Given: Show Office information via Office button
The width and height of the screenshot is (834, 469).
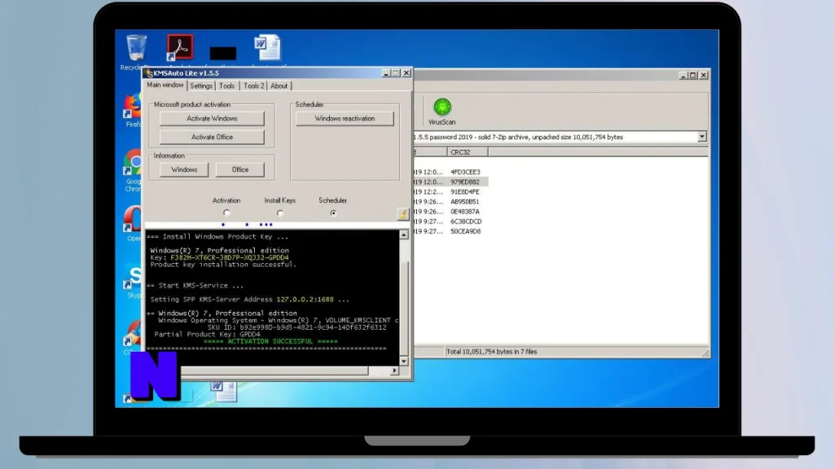Looking at the screenshot, I should (x=240, y=169).
